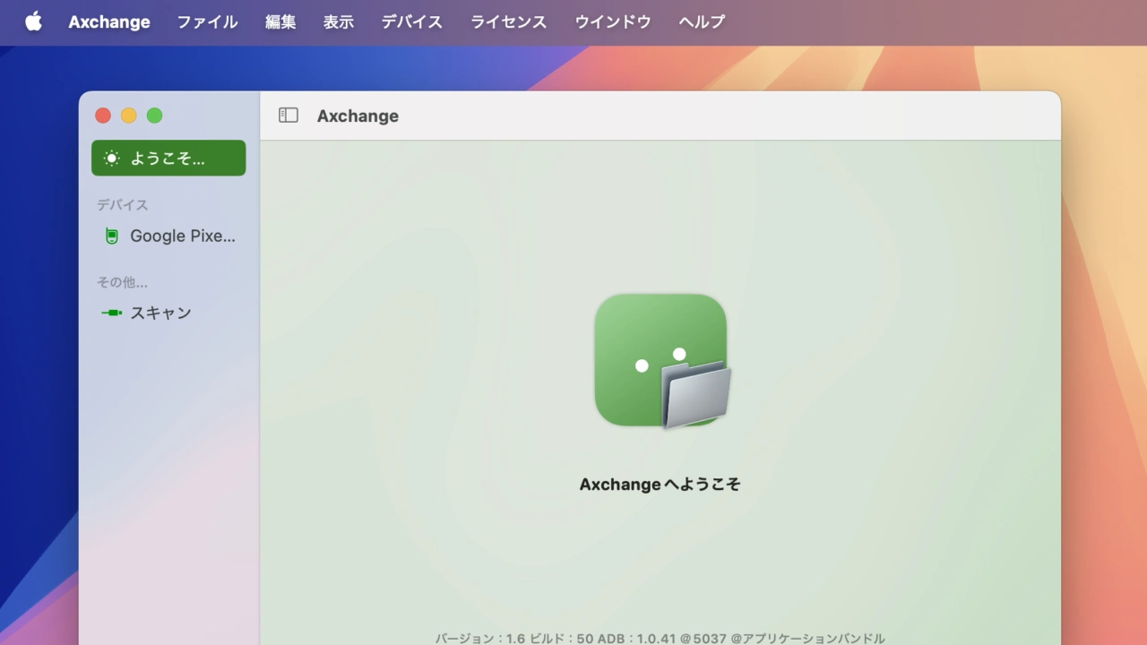Click the green cable icon beside スキャン

tap(111, 313)
